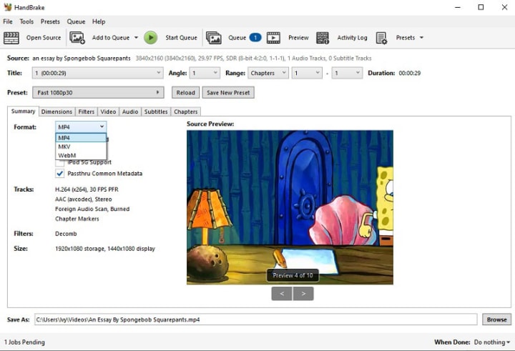515x351 pixels.
Task: Click the Foreign Audio Scan, Burned text
Action: [92, 209]
